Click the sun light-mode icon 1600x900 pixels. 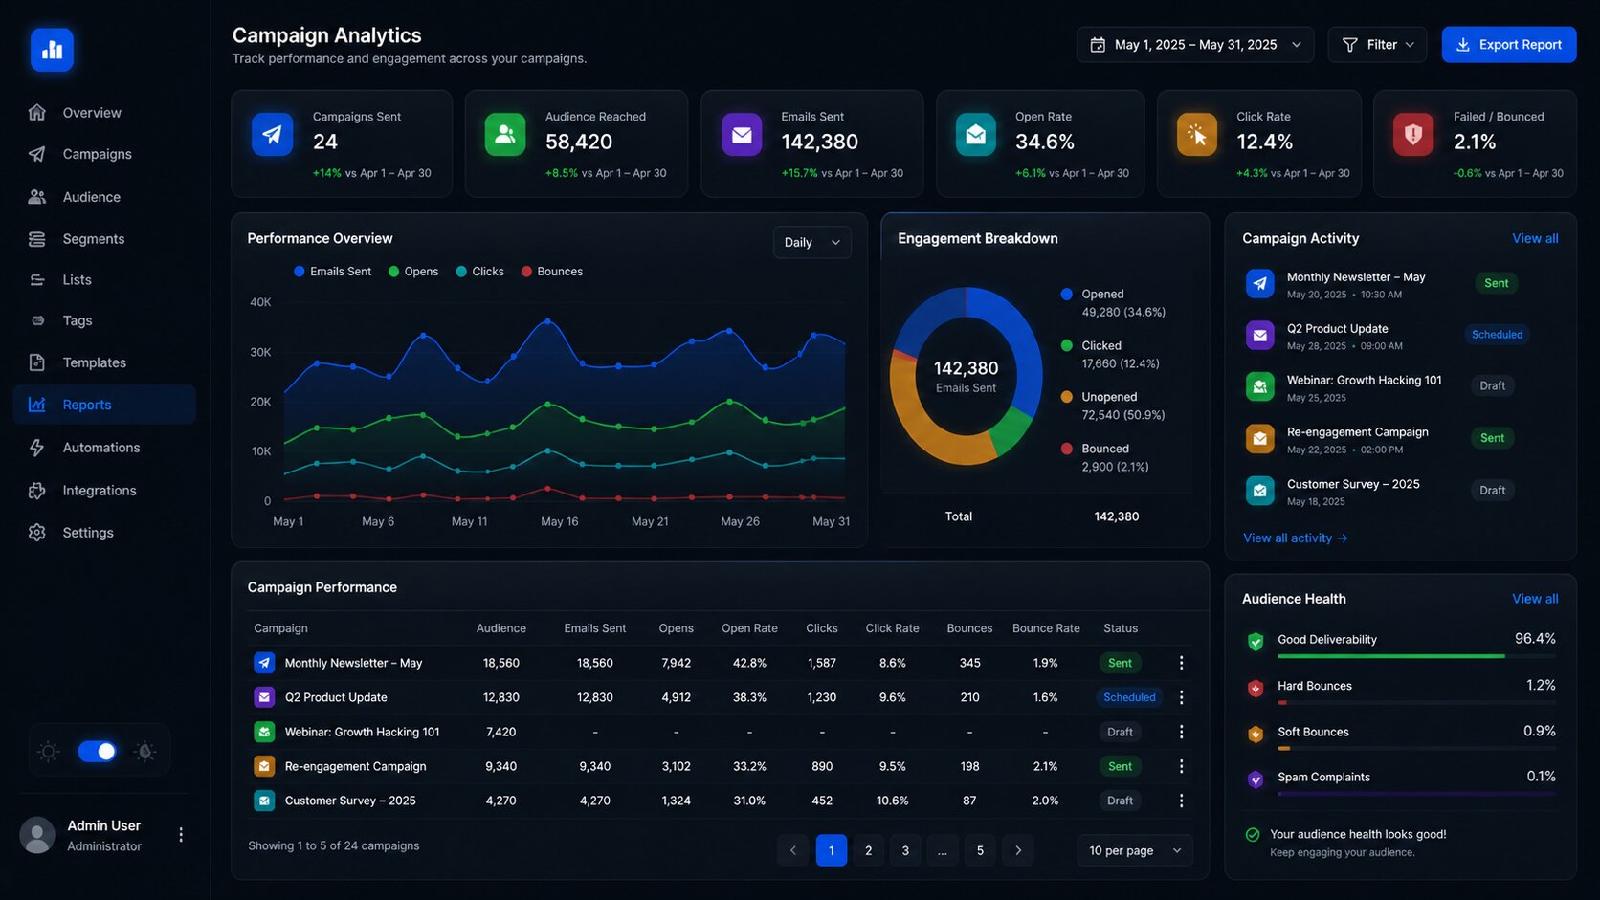tap(49, 752)
